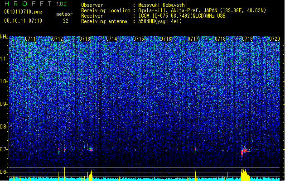Select the filename 0510110710.png
Screen dimensions: 285x181
click(23, 12)
